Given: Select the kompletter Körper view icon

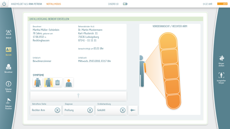Looking at the screenshot, I should point(221,78).
